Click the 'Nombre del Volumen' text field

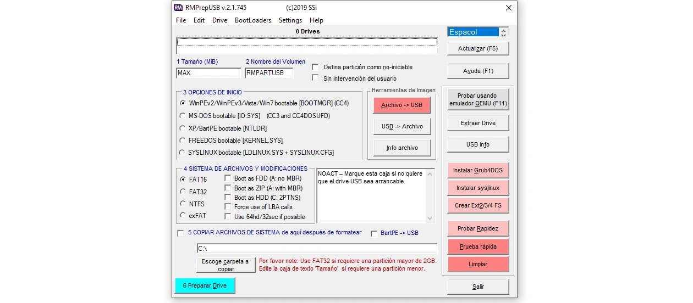pyautogui.click(x=269, y=73)
